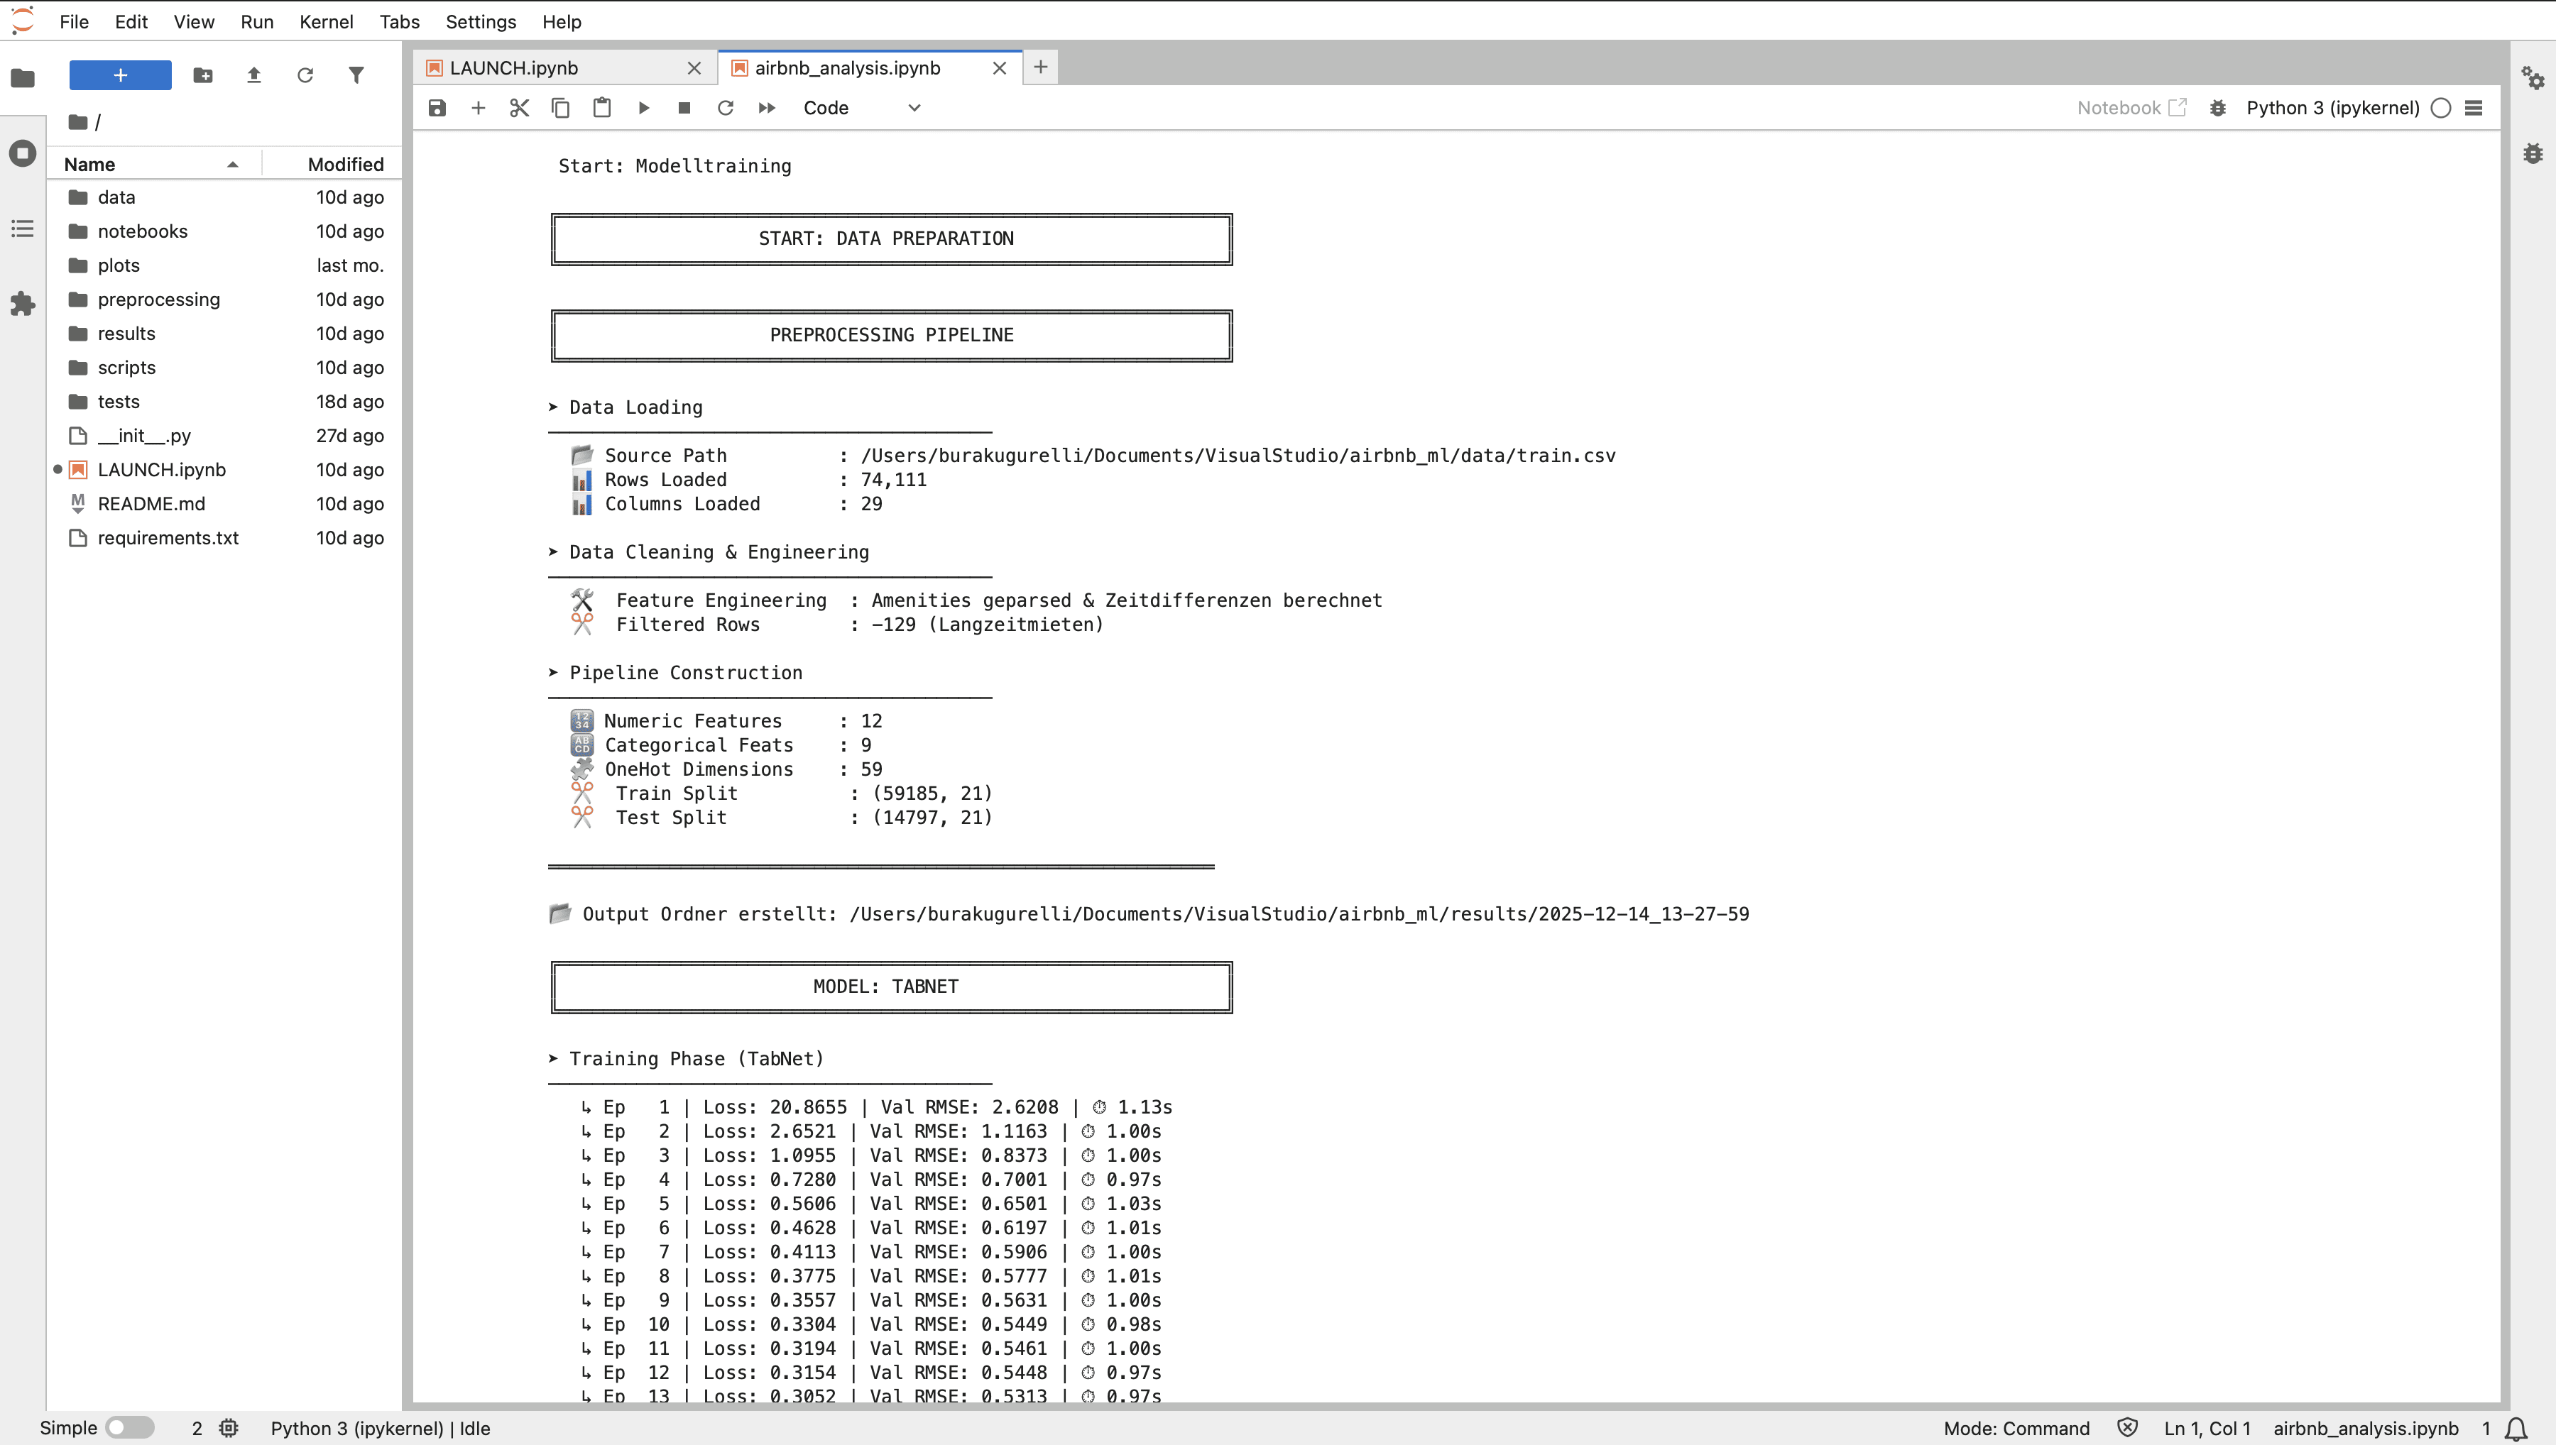The height and width of the screenshot is (1445, 2556).
Task: Open the Table of Contents sidebar
Action: point(23,229)
